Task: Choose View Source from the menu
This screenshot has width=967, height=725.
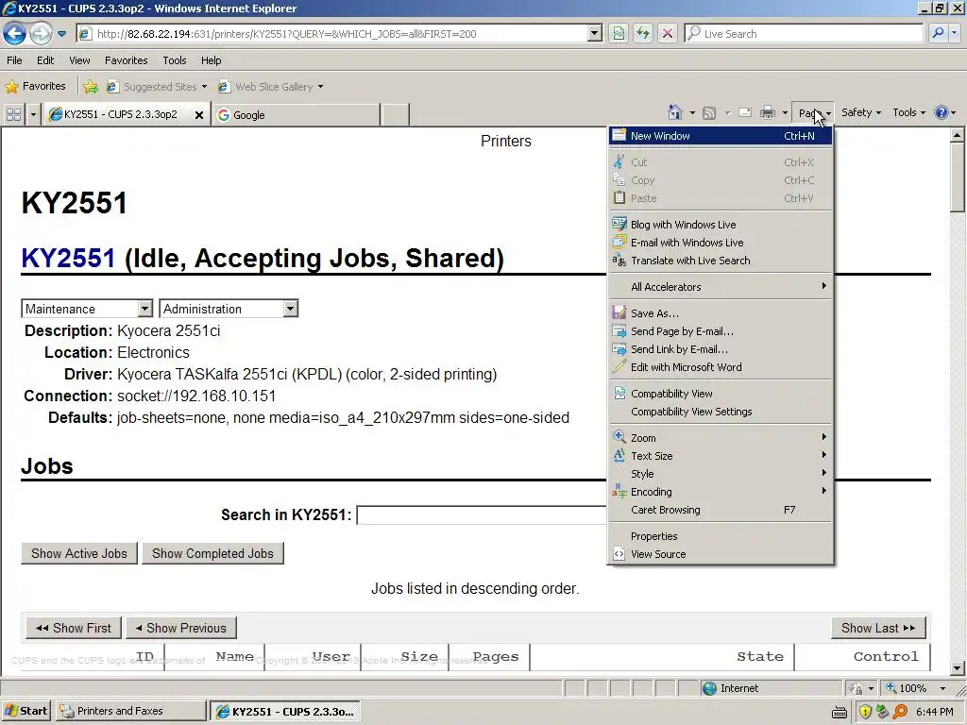Action: (721, 554)
